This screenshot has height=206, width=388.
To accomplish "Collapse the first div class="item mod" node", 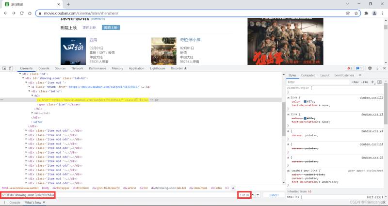I will coord(26,82).
